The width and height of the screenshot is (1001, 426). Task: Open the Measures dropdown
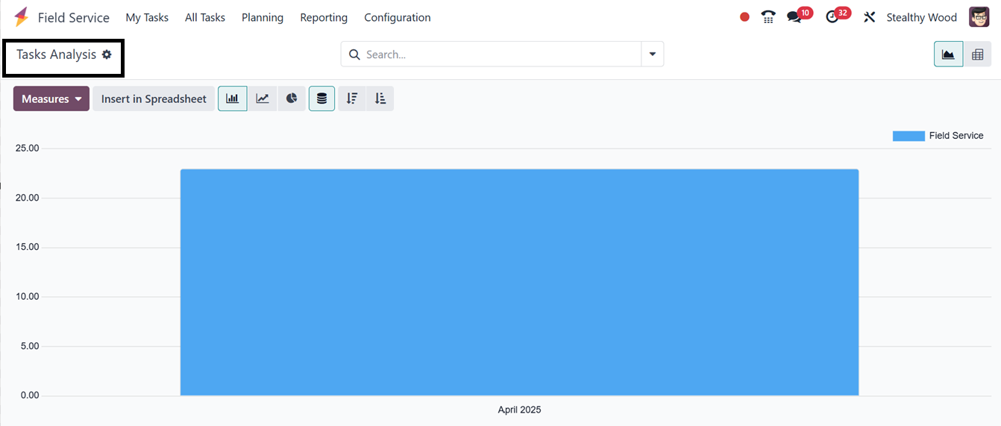pos(51,98)
